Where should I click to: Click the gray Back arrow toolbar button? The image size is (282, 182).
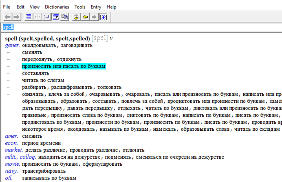point(8,17)
